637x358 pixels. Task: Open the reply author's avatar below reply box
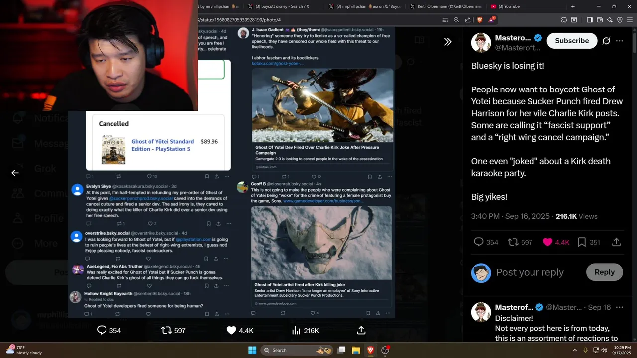[481, 312]
